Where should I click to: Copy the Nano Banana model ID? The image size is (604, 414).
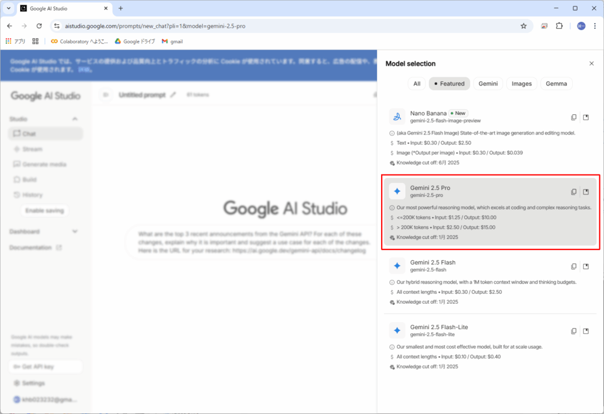pos(573,117)
